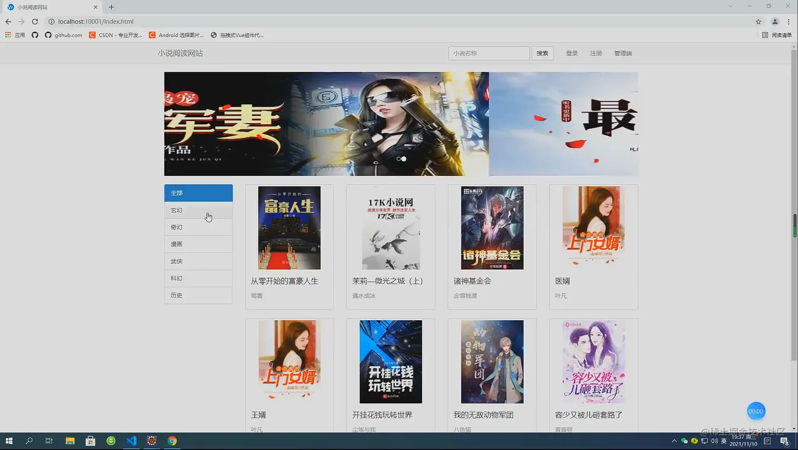Viewport: 798px width, 450px height.
Task: Select the first carousel indicator dot
Action: pyautogui.click(x=398, y=159)
